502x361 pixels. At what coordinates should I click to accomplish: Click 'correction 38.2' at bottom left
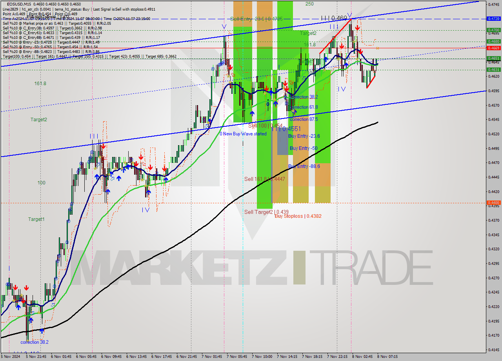[x=35, y=342]
